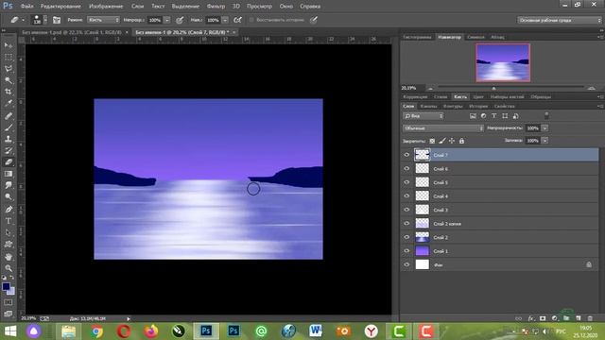Select the Zoom tool
605x340 pixels.
(x=9, y=268)
